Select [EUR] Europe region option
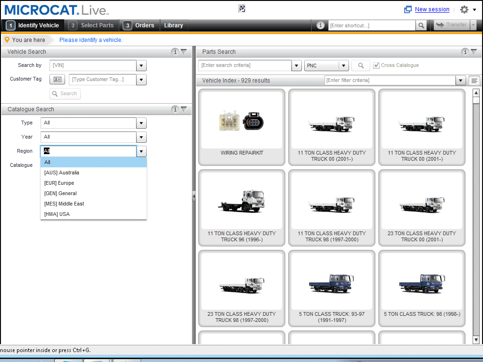This screenshot has width=483, height=362. coord(93,183)
